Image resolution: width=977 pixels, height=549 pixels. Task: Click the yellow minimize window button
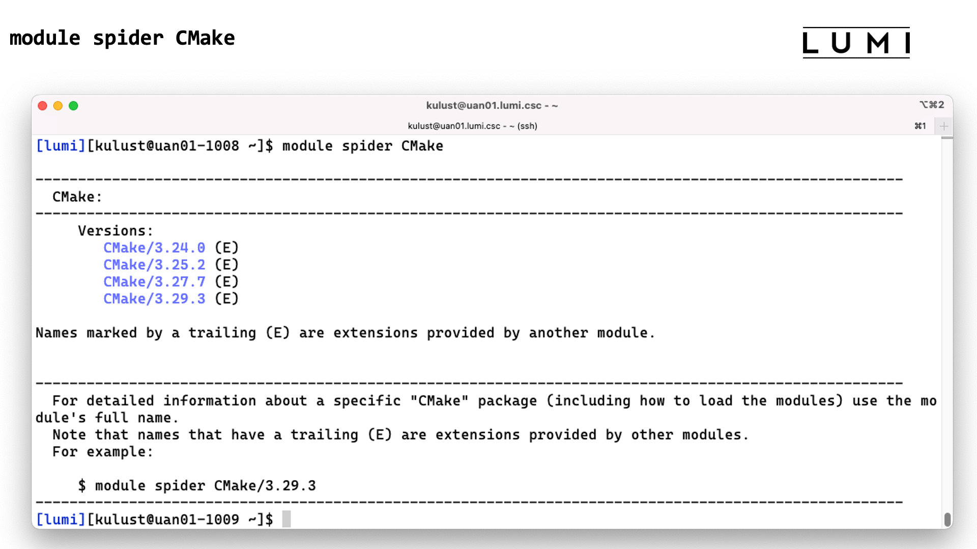[58, 106]
